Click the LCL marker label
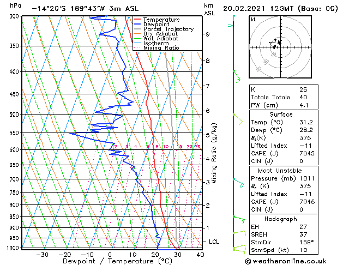This screenshot has height=265, width=343. (x=214, y=242)
